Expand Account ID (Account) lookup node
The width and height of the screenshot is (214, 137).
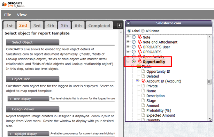click(137, 81)
